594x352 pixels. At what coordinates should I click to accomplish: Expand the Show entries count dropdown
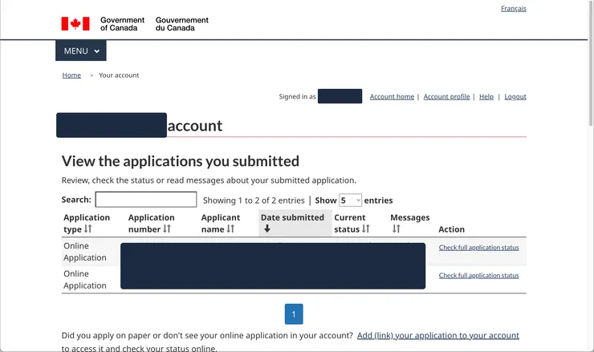(350, 200)
